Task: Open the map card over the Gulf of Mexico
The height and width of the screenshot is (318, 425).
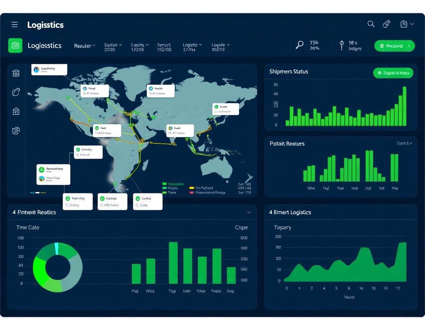Action: click(x=107, y=130)
